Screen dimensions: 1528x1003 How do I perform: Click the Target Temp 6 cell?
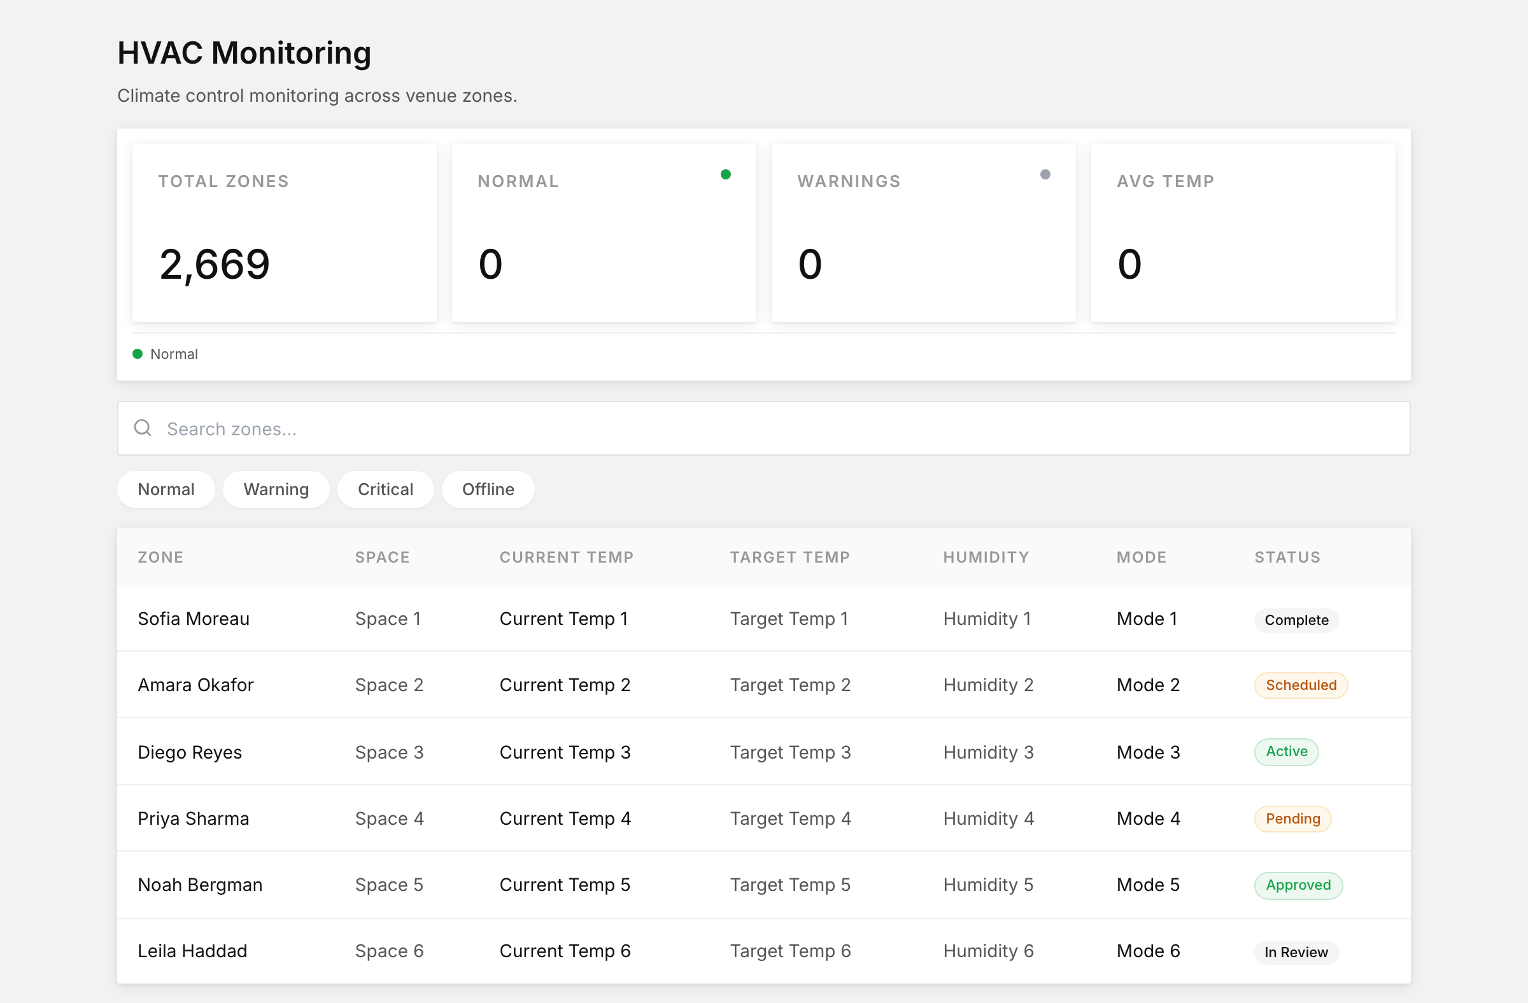790,951
